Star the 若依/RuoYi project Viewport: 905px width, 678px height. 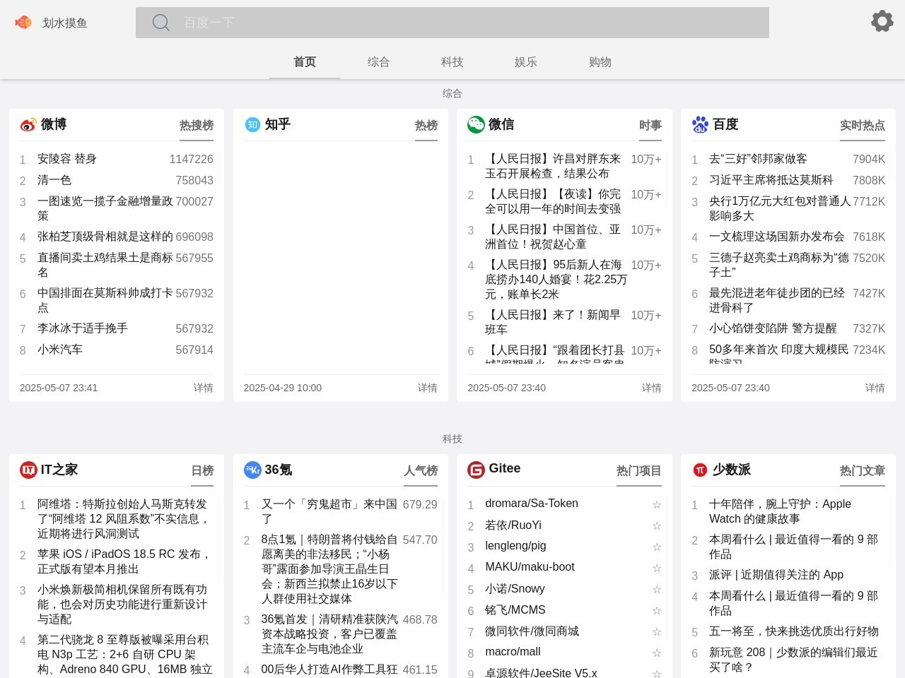(657, 525)
